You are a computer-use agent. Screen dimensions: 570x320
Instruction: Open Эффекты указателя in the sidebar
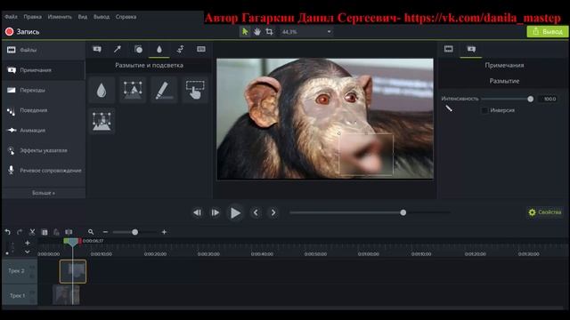44,150
